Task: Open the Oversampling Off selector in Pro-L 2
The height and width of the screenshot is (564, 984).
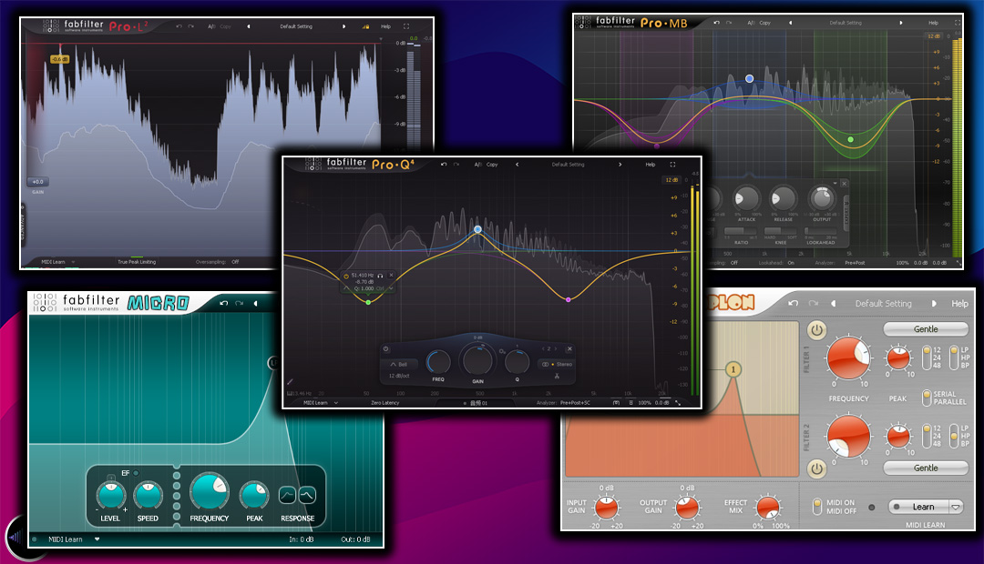Action: tap(217, 262)
